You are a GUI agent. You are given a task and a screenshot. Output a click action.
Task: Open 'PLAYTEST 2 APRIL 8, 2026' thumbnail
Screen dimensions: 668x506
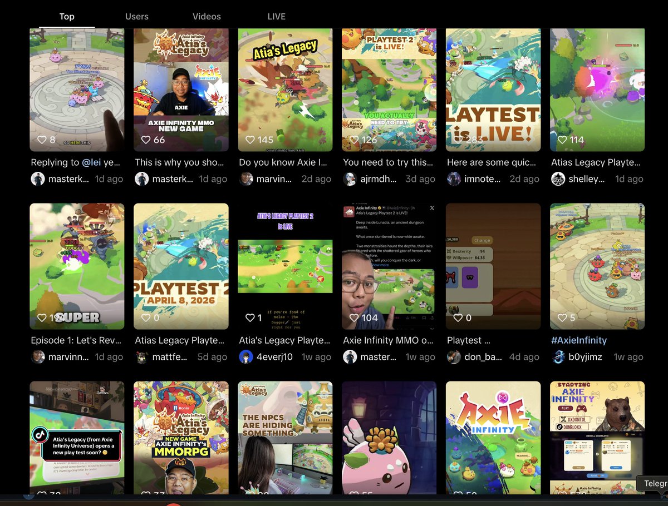(181, 266)
